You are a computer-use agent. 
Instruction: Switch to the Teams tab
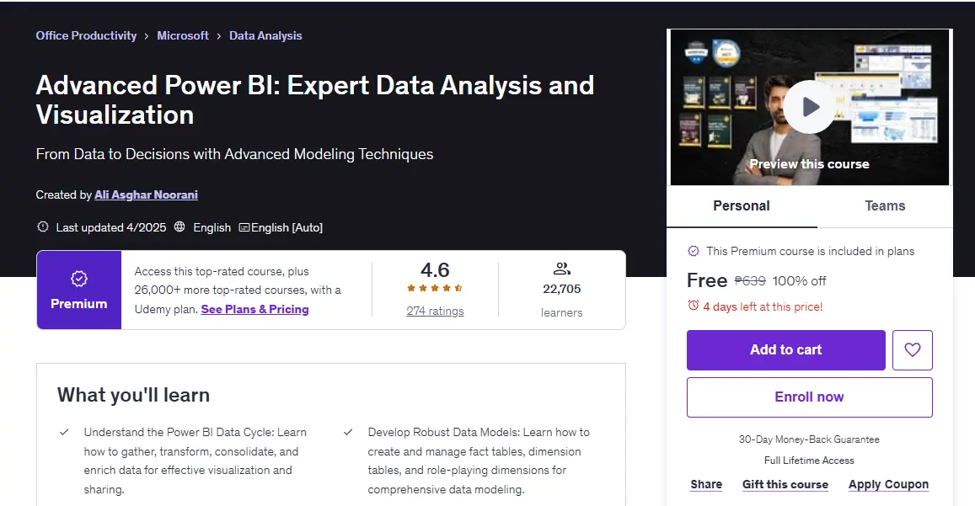(x=885, y=206)
